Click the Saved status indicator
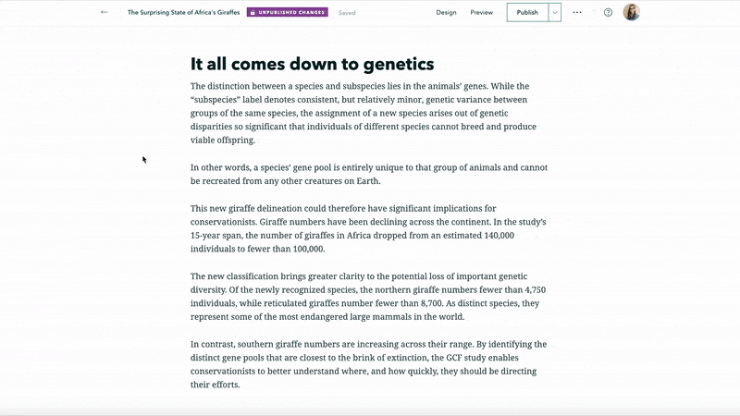Viewport: 740px width, 416px height. pos(347,13)
